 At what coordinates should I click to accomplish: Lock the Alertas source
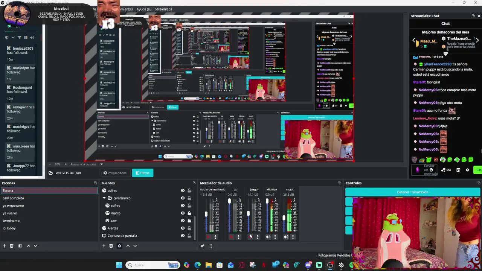tap(189, 228)
